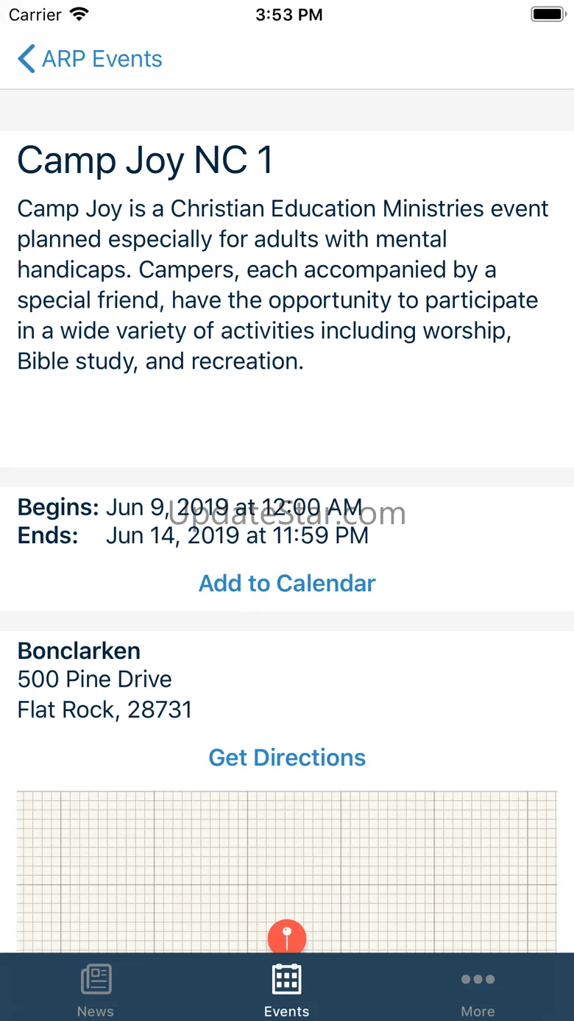Get Directions to Bonclarken

click(x=287, y=757)
